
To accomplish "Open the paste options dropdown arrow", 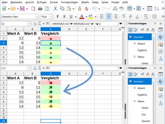I will pyautogui.click(x=73, y=9).
